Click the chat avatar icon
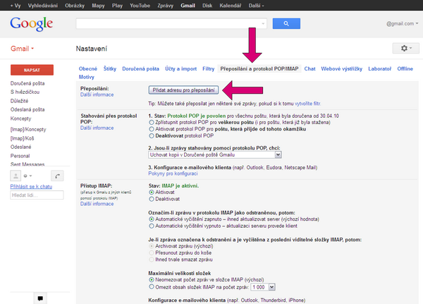The height and width of the screenshot is (304, 423). 16,176
